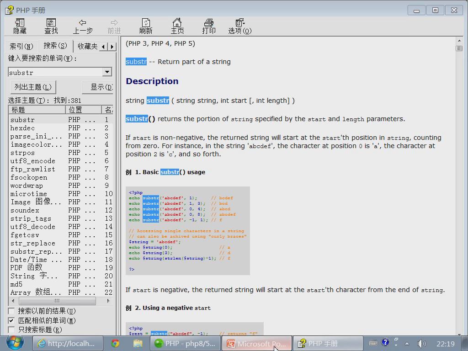Click the 列出主题 button

[33, 87]
